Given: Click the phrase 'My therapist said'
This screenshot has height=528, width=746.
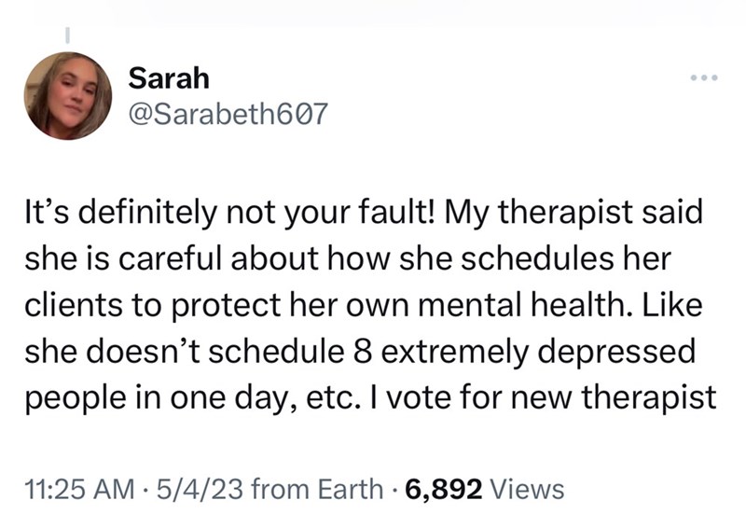Looking at the screenshot, I should 573,213.
